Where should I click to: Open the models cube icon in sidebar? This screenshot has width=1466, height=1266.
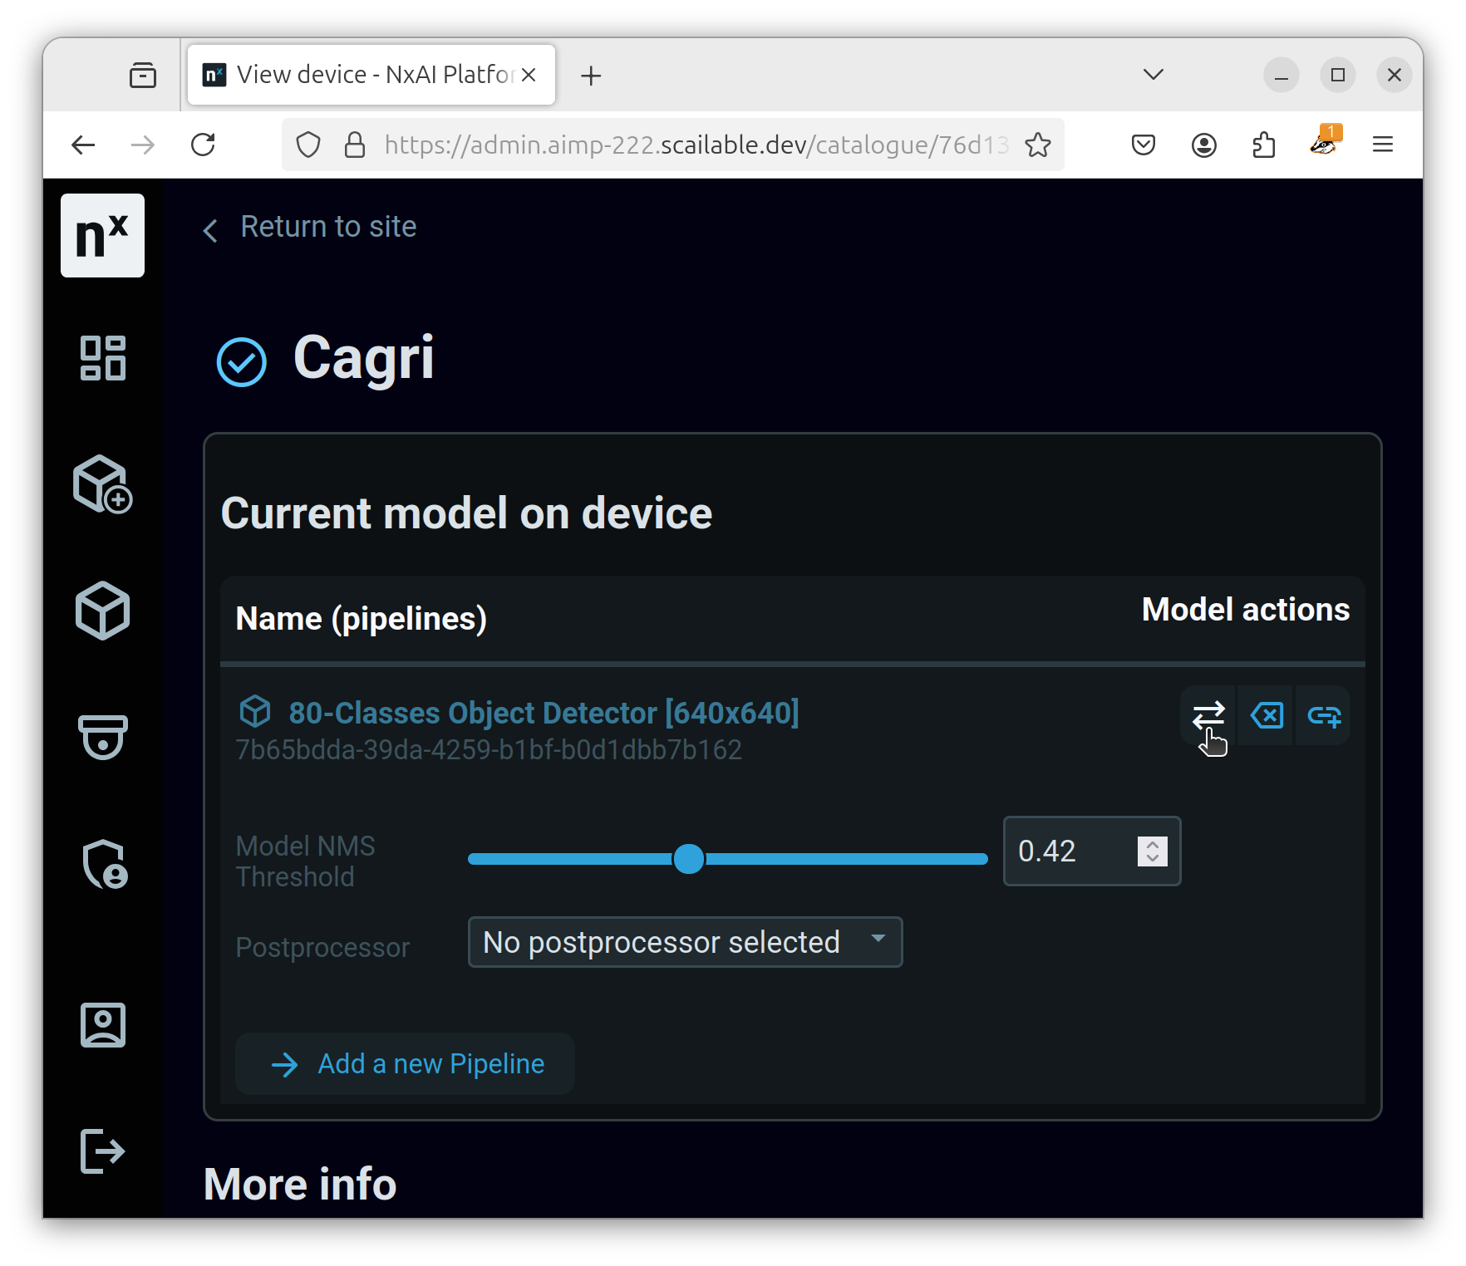[102, 611]
